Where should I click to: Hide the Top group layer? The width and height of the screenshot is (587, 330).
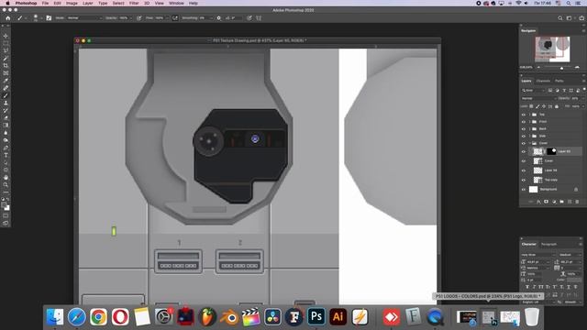coord(524,115)
